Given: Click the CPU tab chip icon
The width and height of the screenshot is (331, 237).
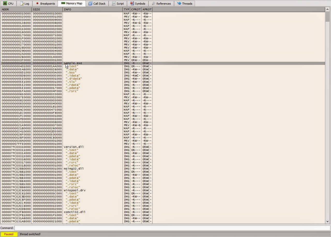Looking at the screenshot, I should coord(5,4).
